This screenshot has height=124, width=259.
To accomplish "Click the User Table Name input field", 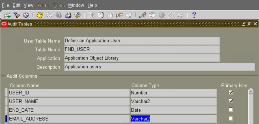I will pyautogui.click(x=142, y=41).
